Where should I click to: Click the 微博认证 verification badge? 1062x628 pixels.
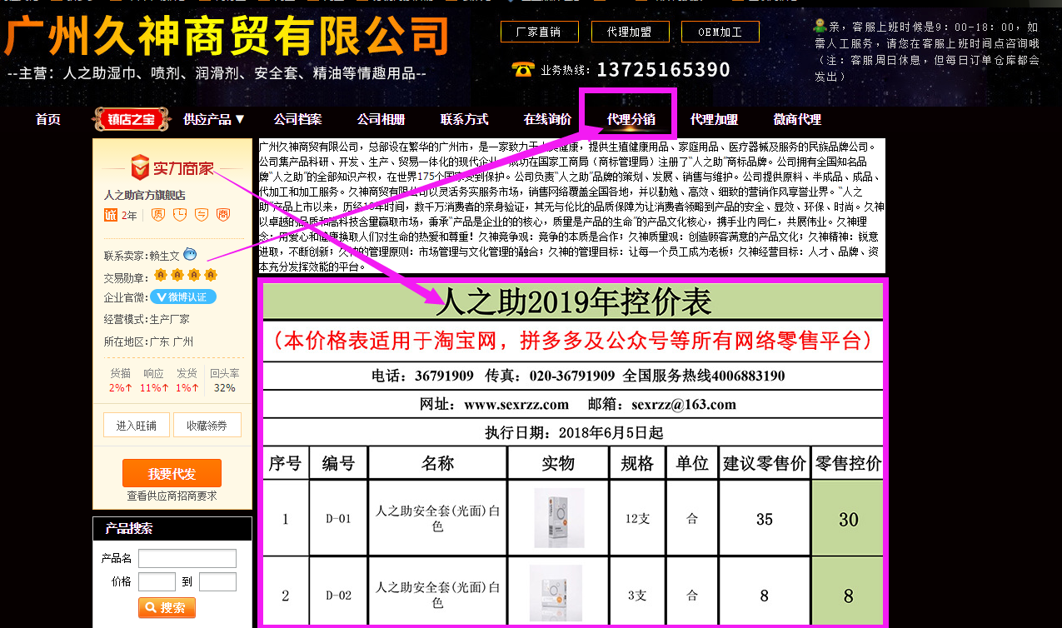pos(182,297)
